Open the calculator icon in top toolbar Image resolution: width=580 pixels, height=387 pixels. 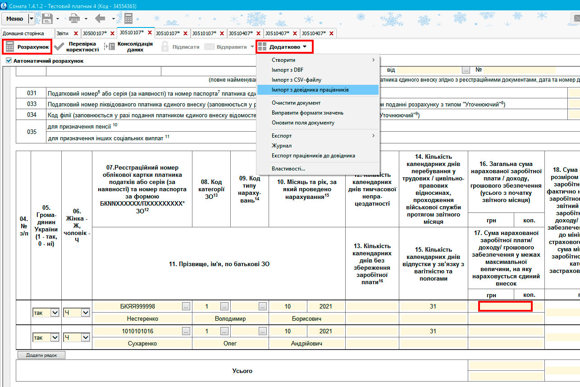click(x=128, y=18)
